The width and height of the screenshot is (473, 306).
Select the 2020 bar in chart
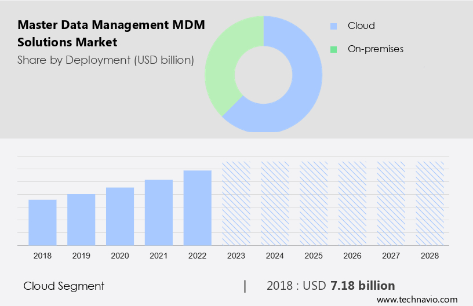tap(120, 216)
